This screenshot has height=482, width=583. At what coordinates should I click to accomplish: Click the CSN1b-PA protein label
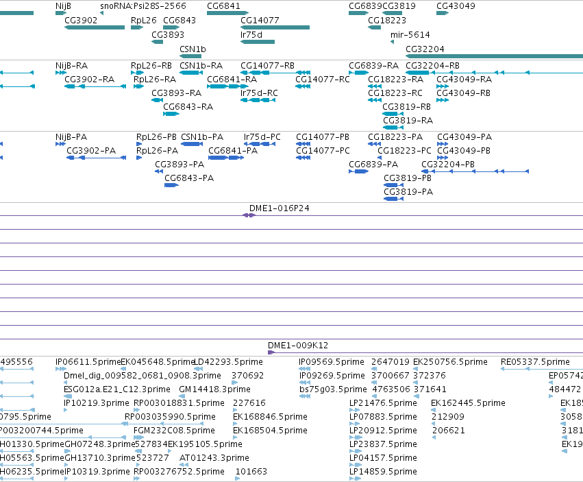pos(202,137)
